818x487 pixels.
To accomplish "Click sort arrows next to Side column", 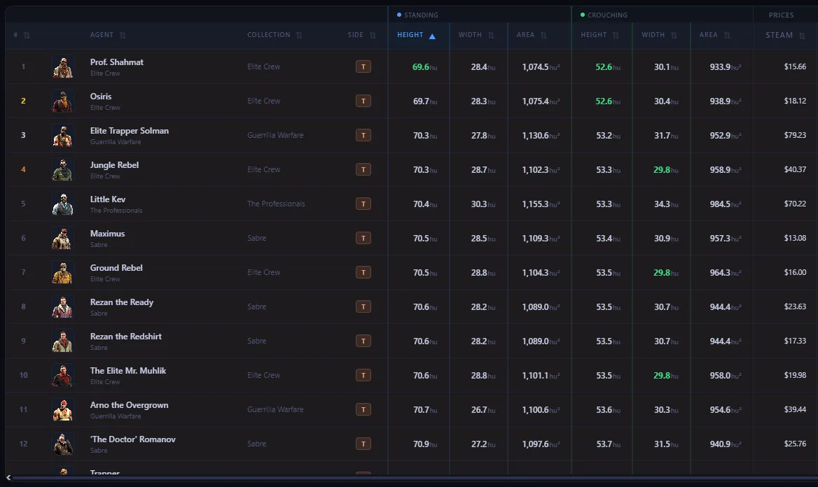I will 373,35.
